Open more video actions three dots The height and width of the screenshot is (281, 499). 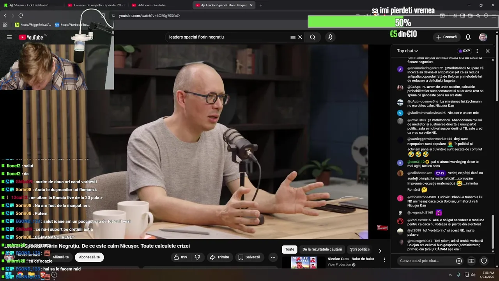tap(273, 257)
